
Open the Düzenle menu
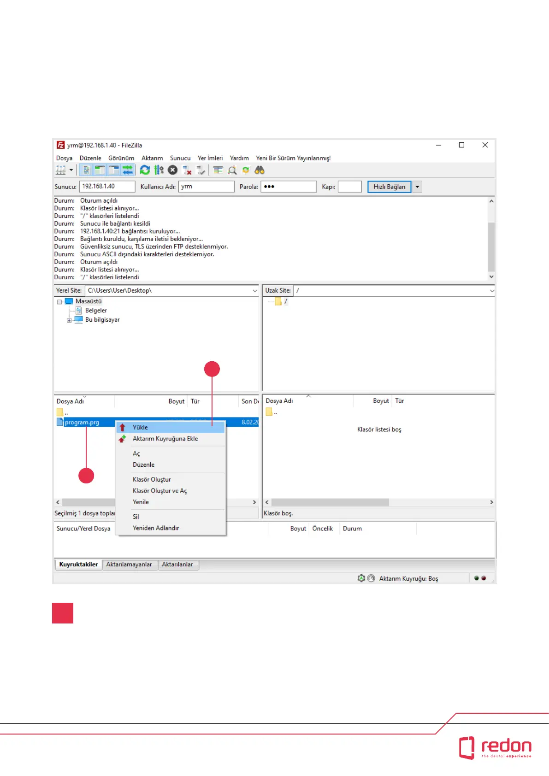(x=90, y=158)
